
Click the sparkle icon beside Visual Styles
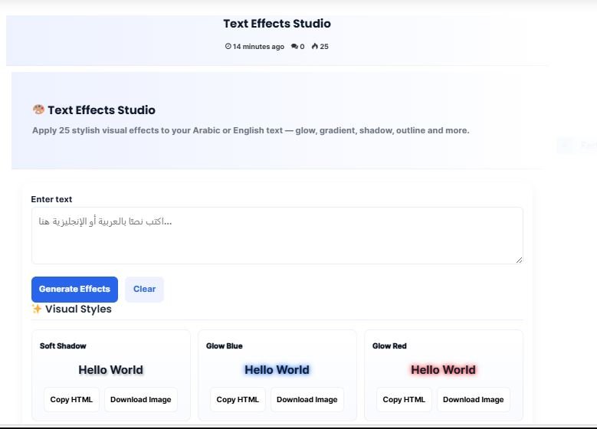click(x=37, y=309)
